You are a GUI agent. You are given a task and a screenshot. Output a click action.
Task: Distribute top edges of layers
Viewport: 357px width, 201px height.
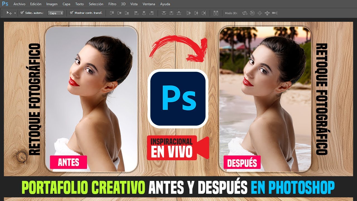click(x=164, y=13)
